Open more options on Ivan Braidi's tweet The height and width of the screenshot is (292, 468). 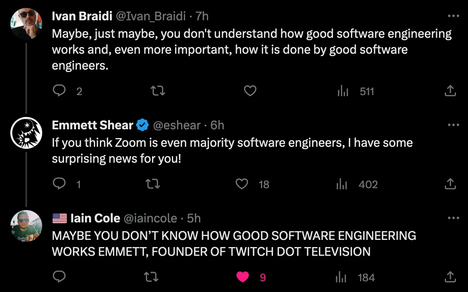click(x=453, y=16)
